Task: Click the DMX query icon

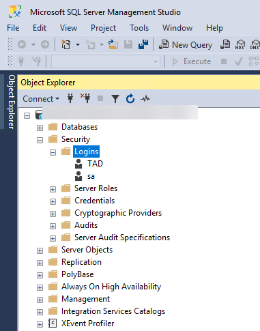Action: [x=255, y=44]
